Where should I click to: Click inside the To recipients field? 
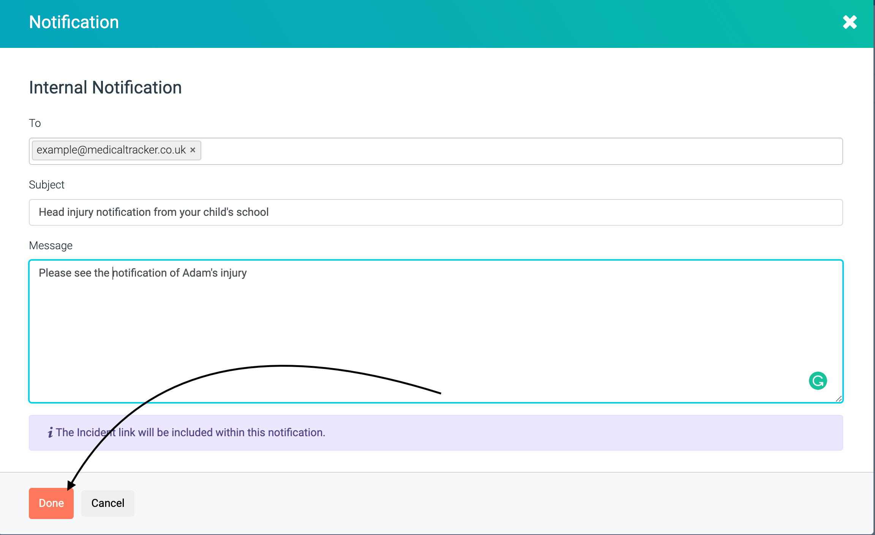pyautogui.click(x=456, y=151)
